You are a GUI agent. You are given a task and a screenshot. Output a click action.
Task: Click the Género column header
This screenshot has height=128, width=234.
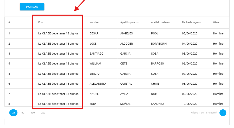(x=217, y=22)
